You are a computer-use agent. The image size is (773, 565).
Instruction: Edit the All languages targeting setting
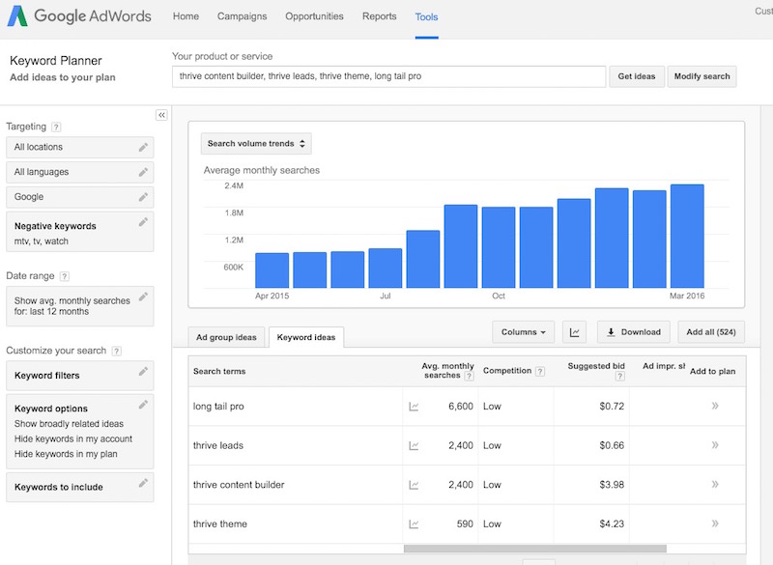point(143,172)
